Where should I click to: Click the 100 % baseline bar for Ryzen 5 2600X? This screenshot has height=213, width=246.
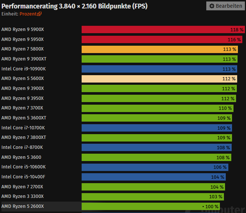(x=151, y=206)
